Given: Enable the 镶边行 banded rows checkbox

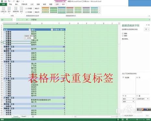Looking at the screenshot, I should pyautogui.click(x=34, y=8).
